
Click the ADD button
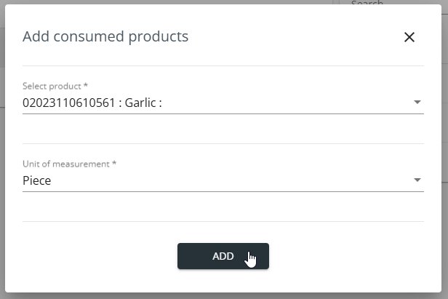(x=223, y=256)
